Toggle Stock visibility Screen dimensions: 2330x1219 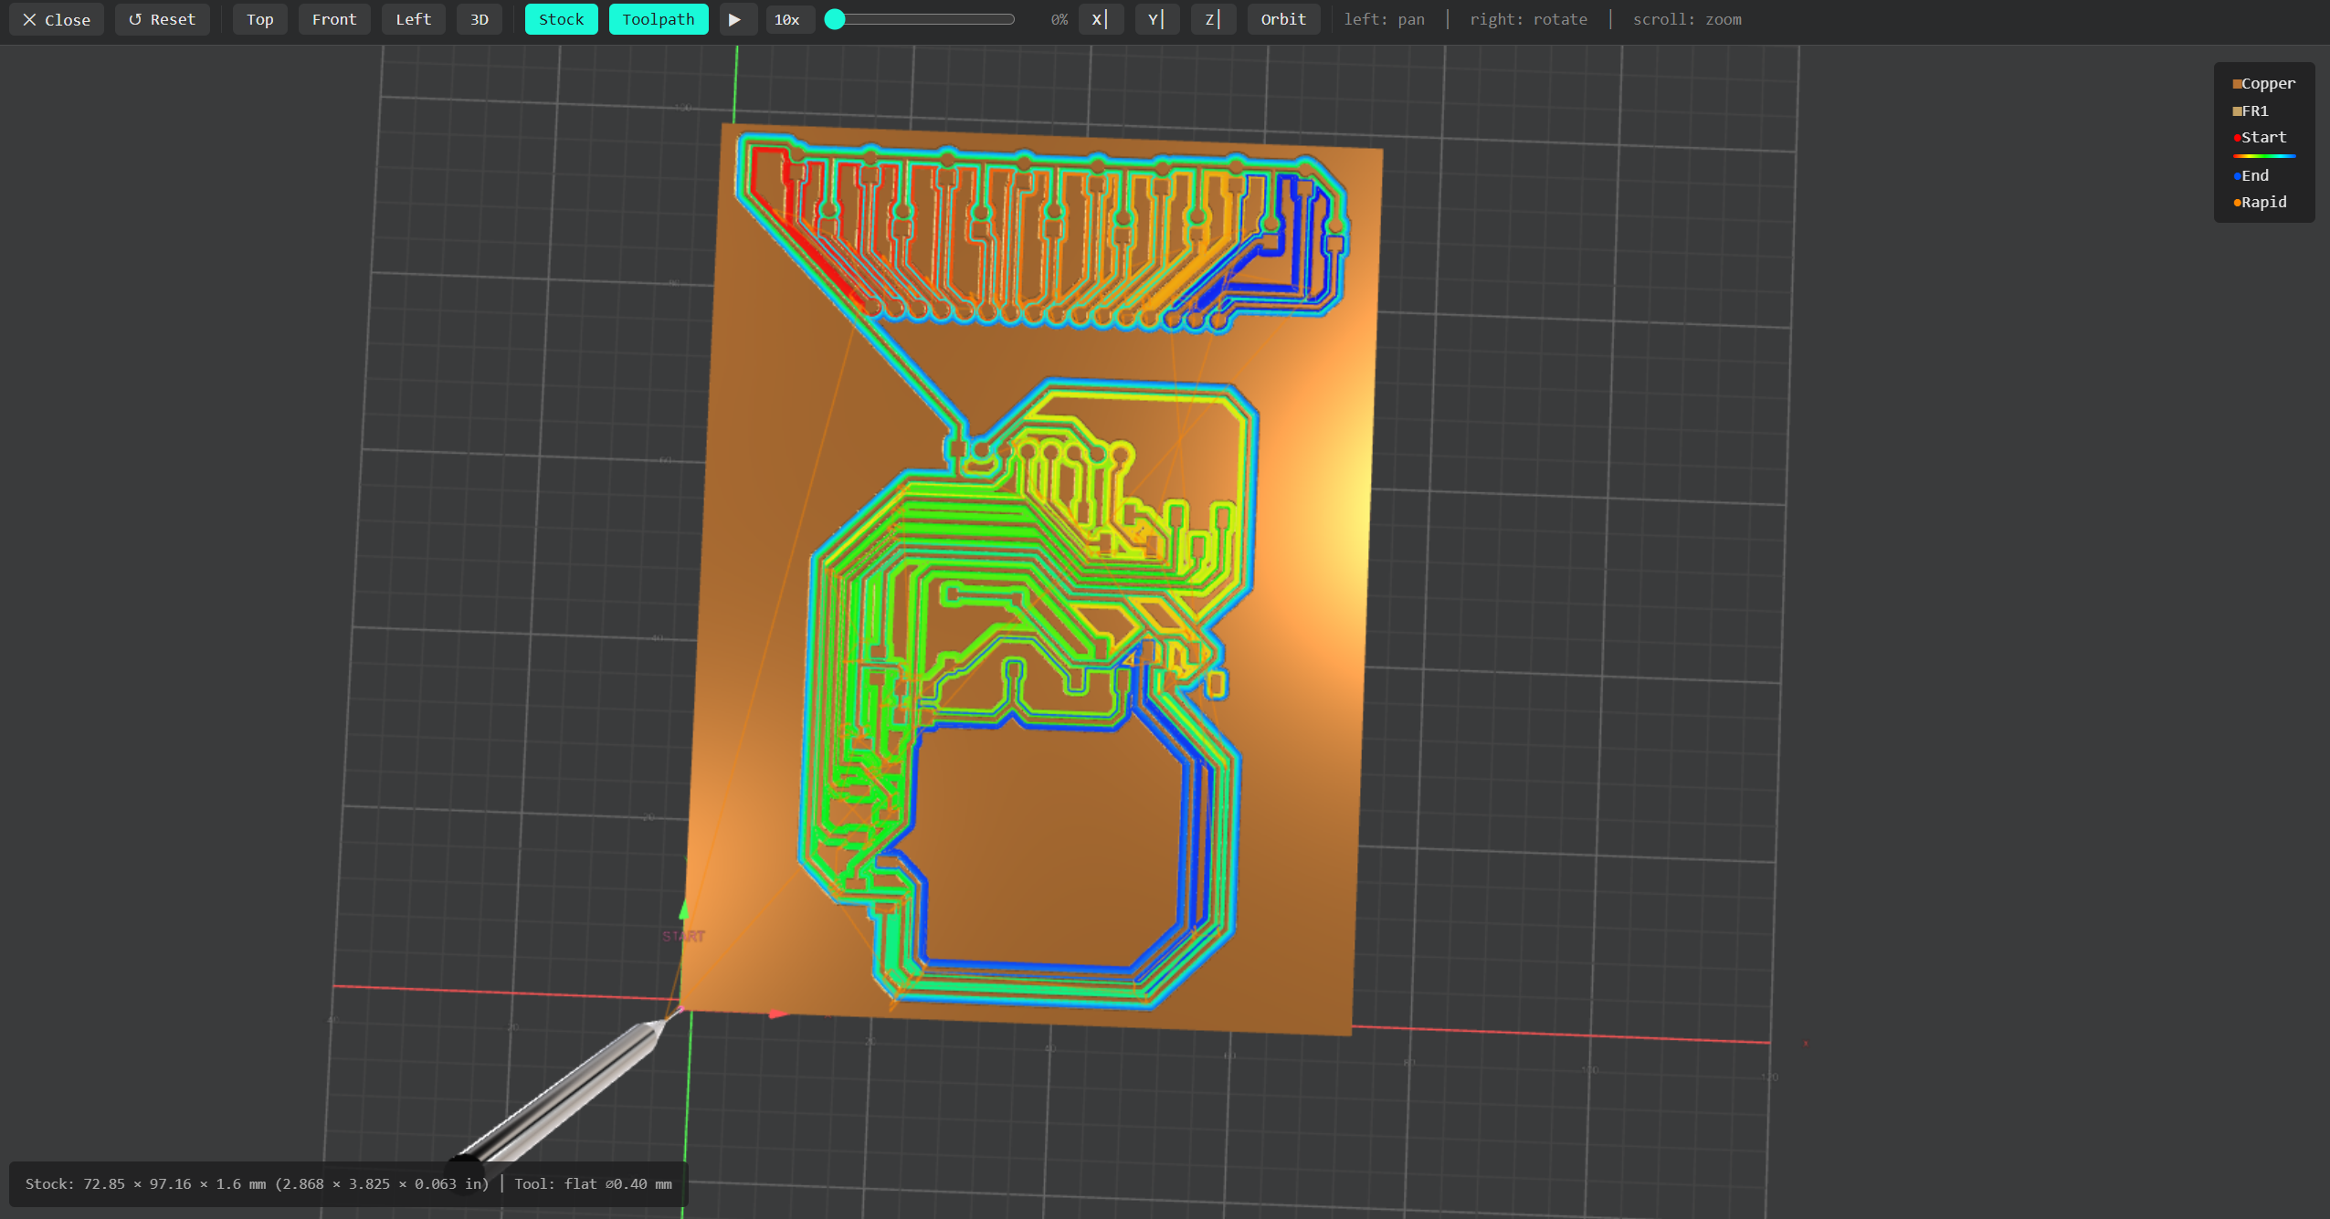tap(561, 19)
